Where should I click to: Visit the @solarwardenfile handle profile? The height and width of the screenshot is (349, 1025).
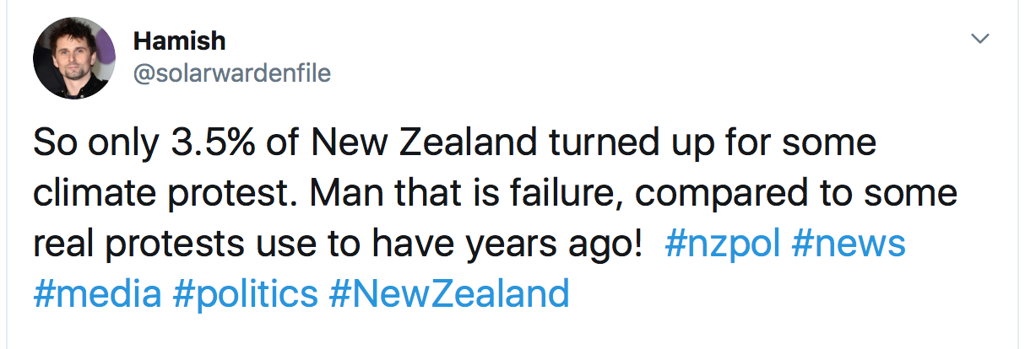click(x=232, y=73)
